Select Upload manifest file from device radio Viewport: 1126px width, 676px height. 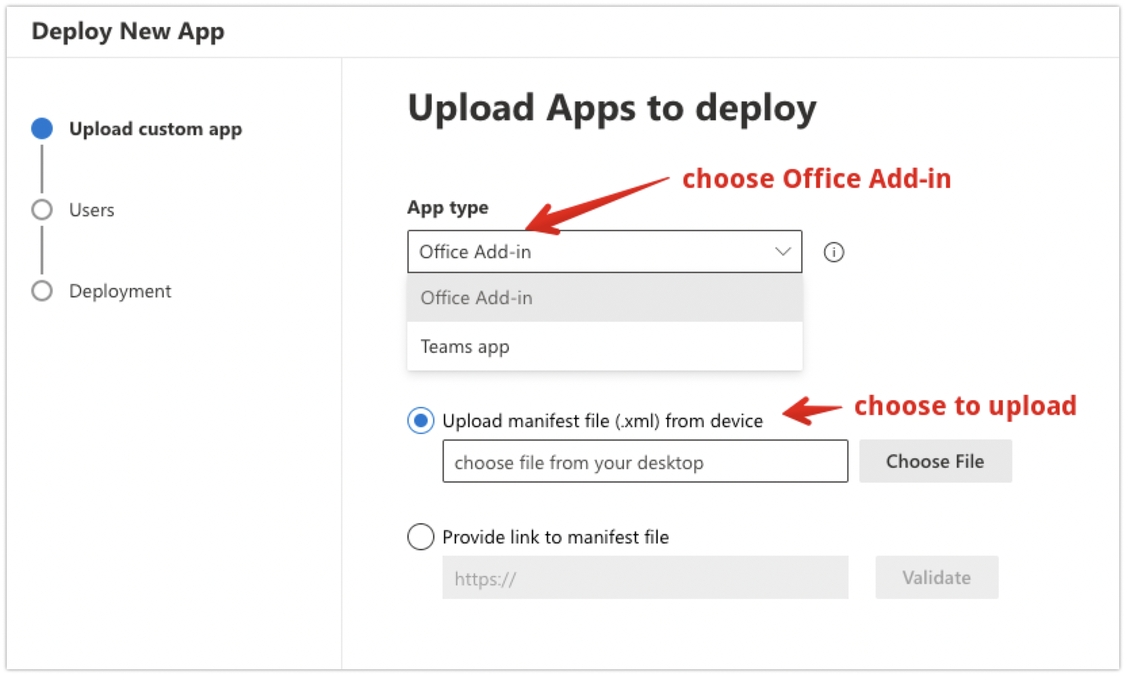[420, 420]
